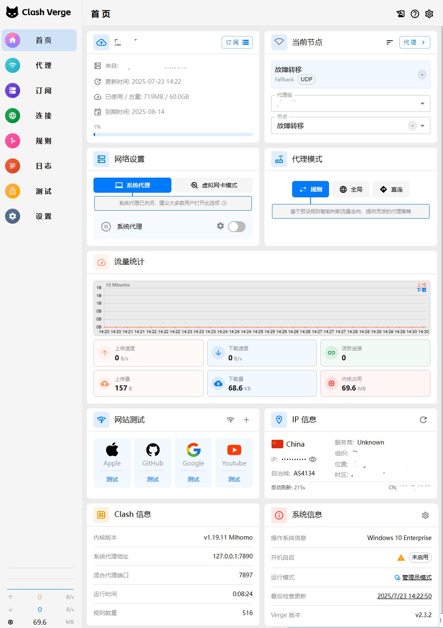Click the 1% subscription usage progress bar
Viewport: 443px width, 628px height.
[x=173, y=134]
